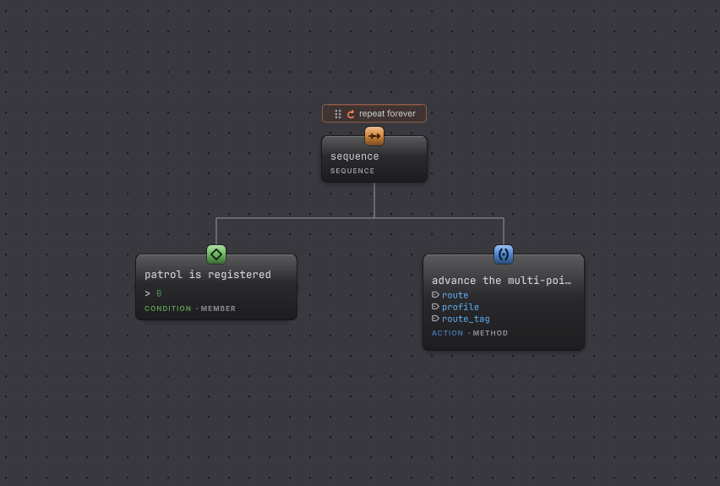
Task: Click the METHOD label on action node
Action: point(490,333)
